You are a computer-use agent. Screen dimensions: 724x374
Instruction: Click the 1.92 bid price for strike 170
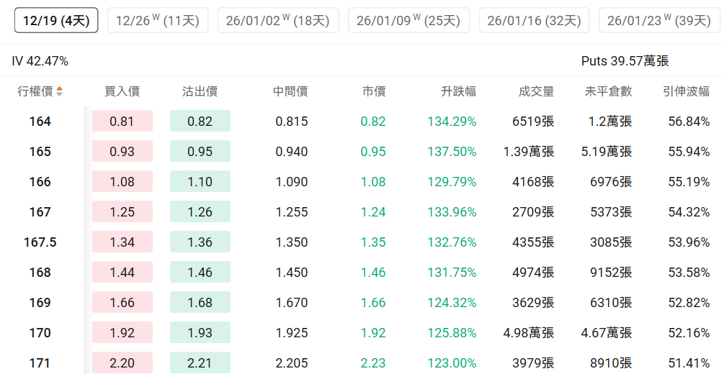122,333
